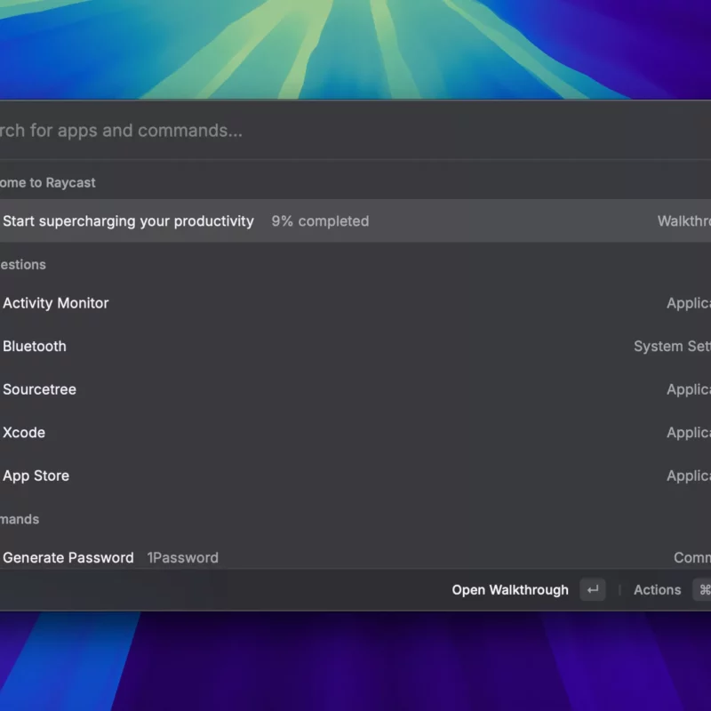Image resolution: width=711 pixels, height=711 pixels.
Task: Select App Store in the results
Action: 36,475
